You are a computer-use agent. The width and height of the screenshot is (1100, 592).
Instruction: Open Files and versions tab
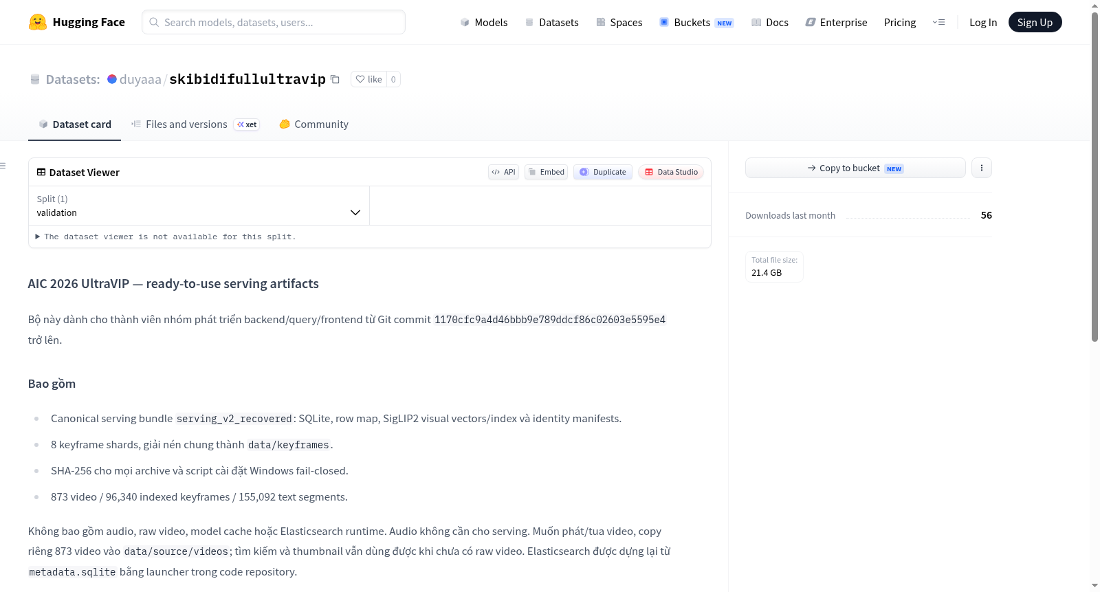(195, 124)
